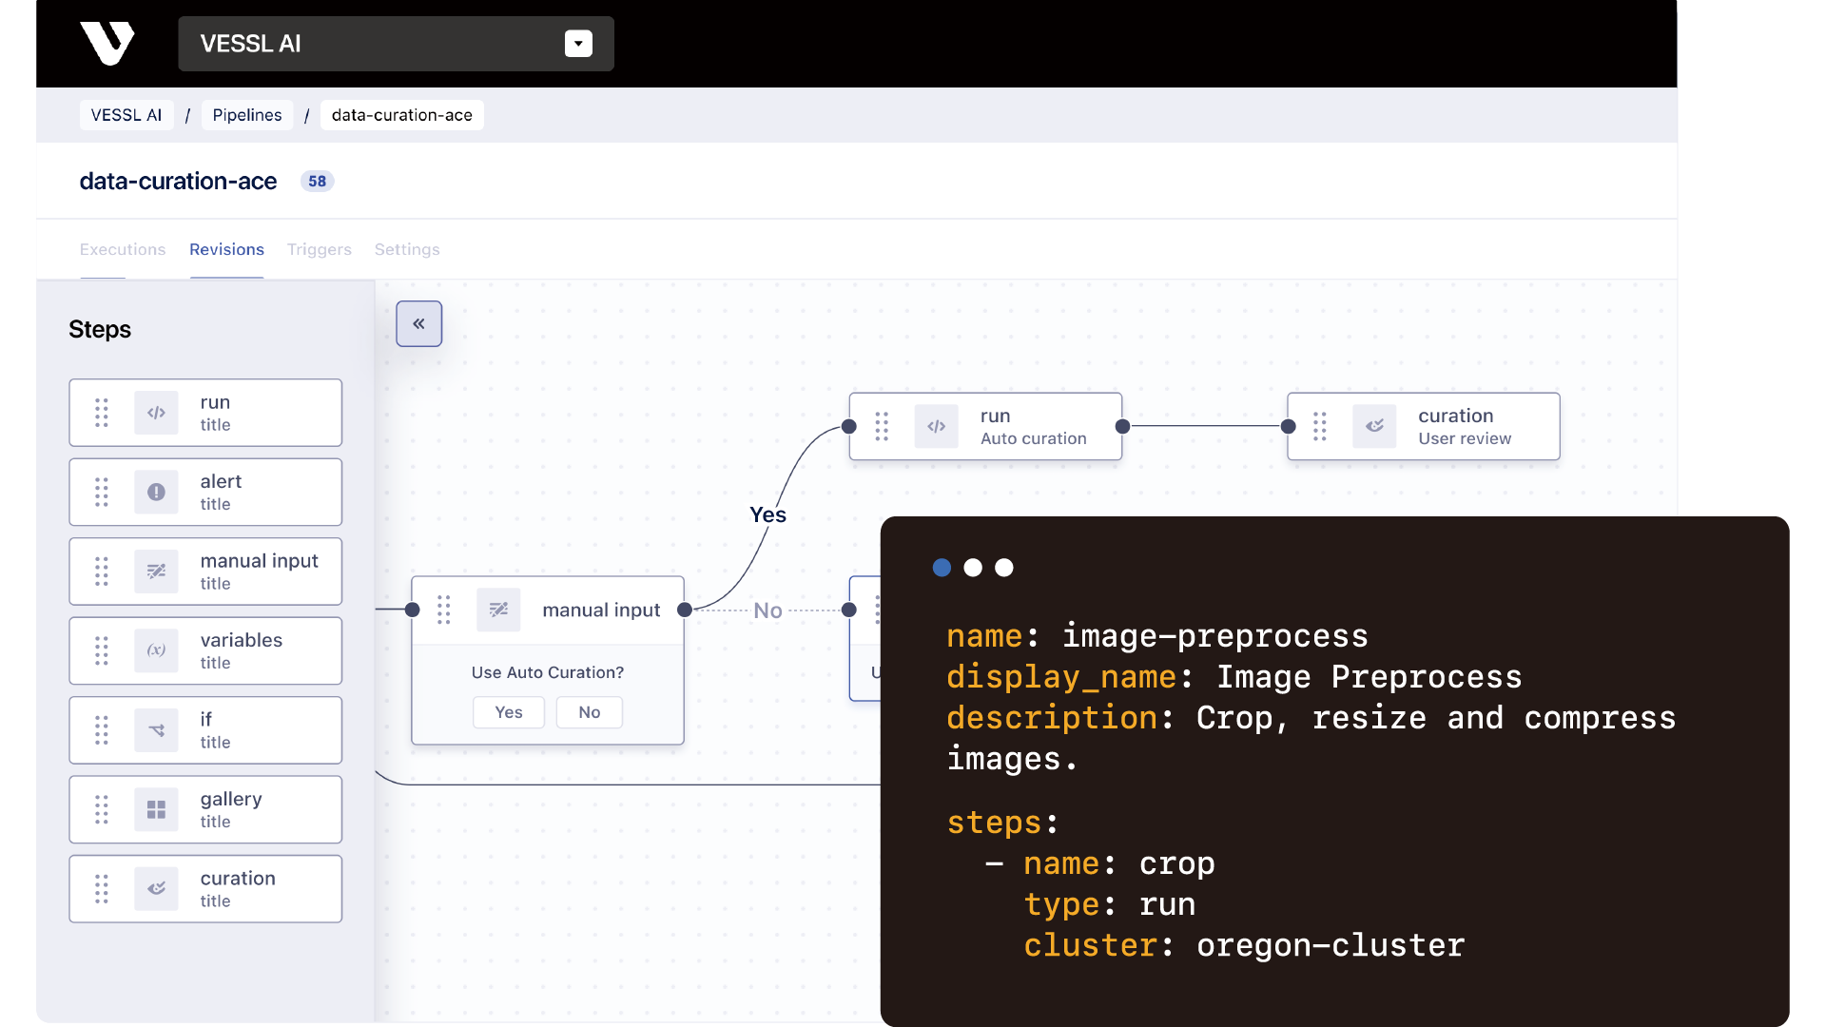Click the 58 revision count badge
This screenshot has width=1826, height=1027.
click(317, 181)
